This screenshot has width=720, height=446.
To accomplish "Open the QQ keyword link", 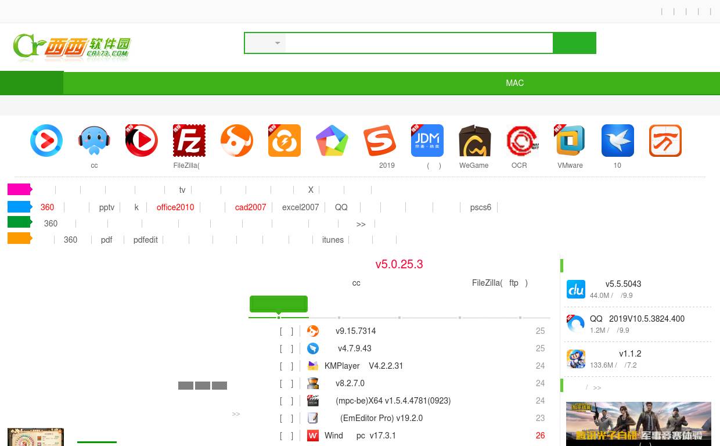I will click(341, 207).
